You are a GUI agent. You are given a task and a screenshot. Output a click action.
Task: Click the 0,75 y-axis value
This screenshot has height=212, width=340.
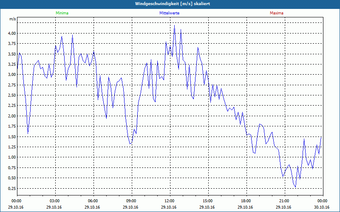click(x=12, y=167)
